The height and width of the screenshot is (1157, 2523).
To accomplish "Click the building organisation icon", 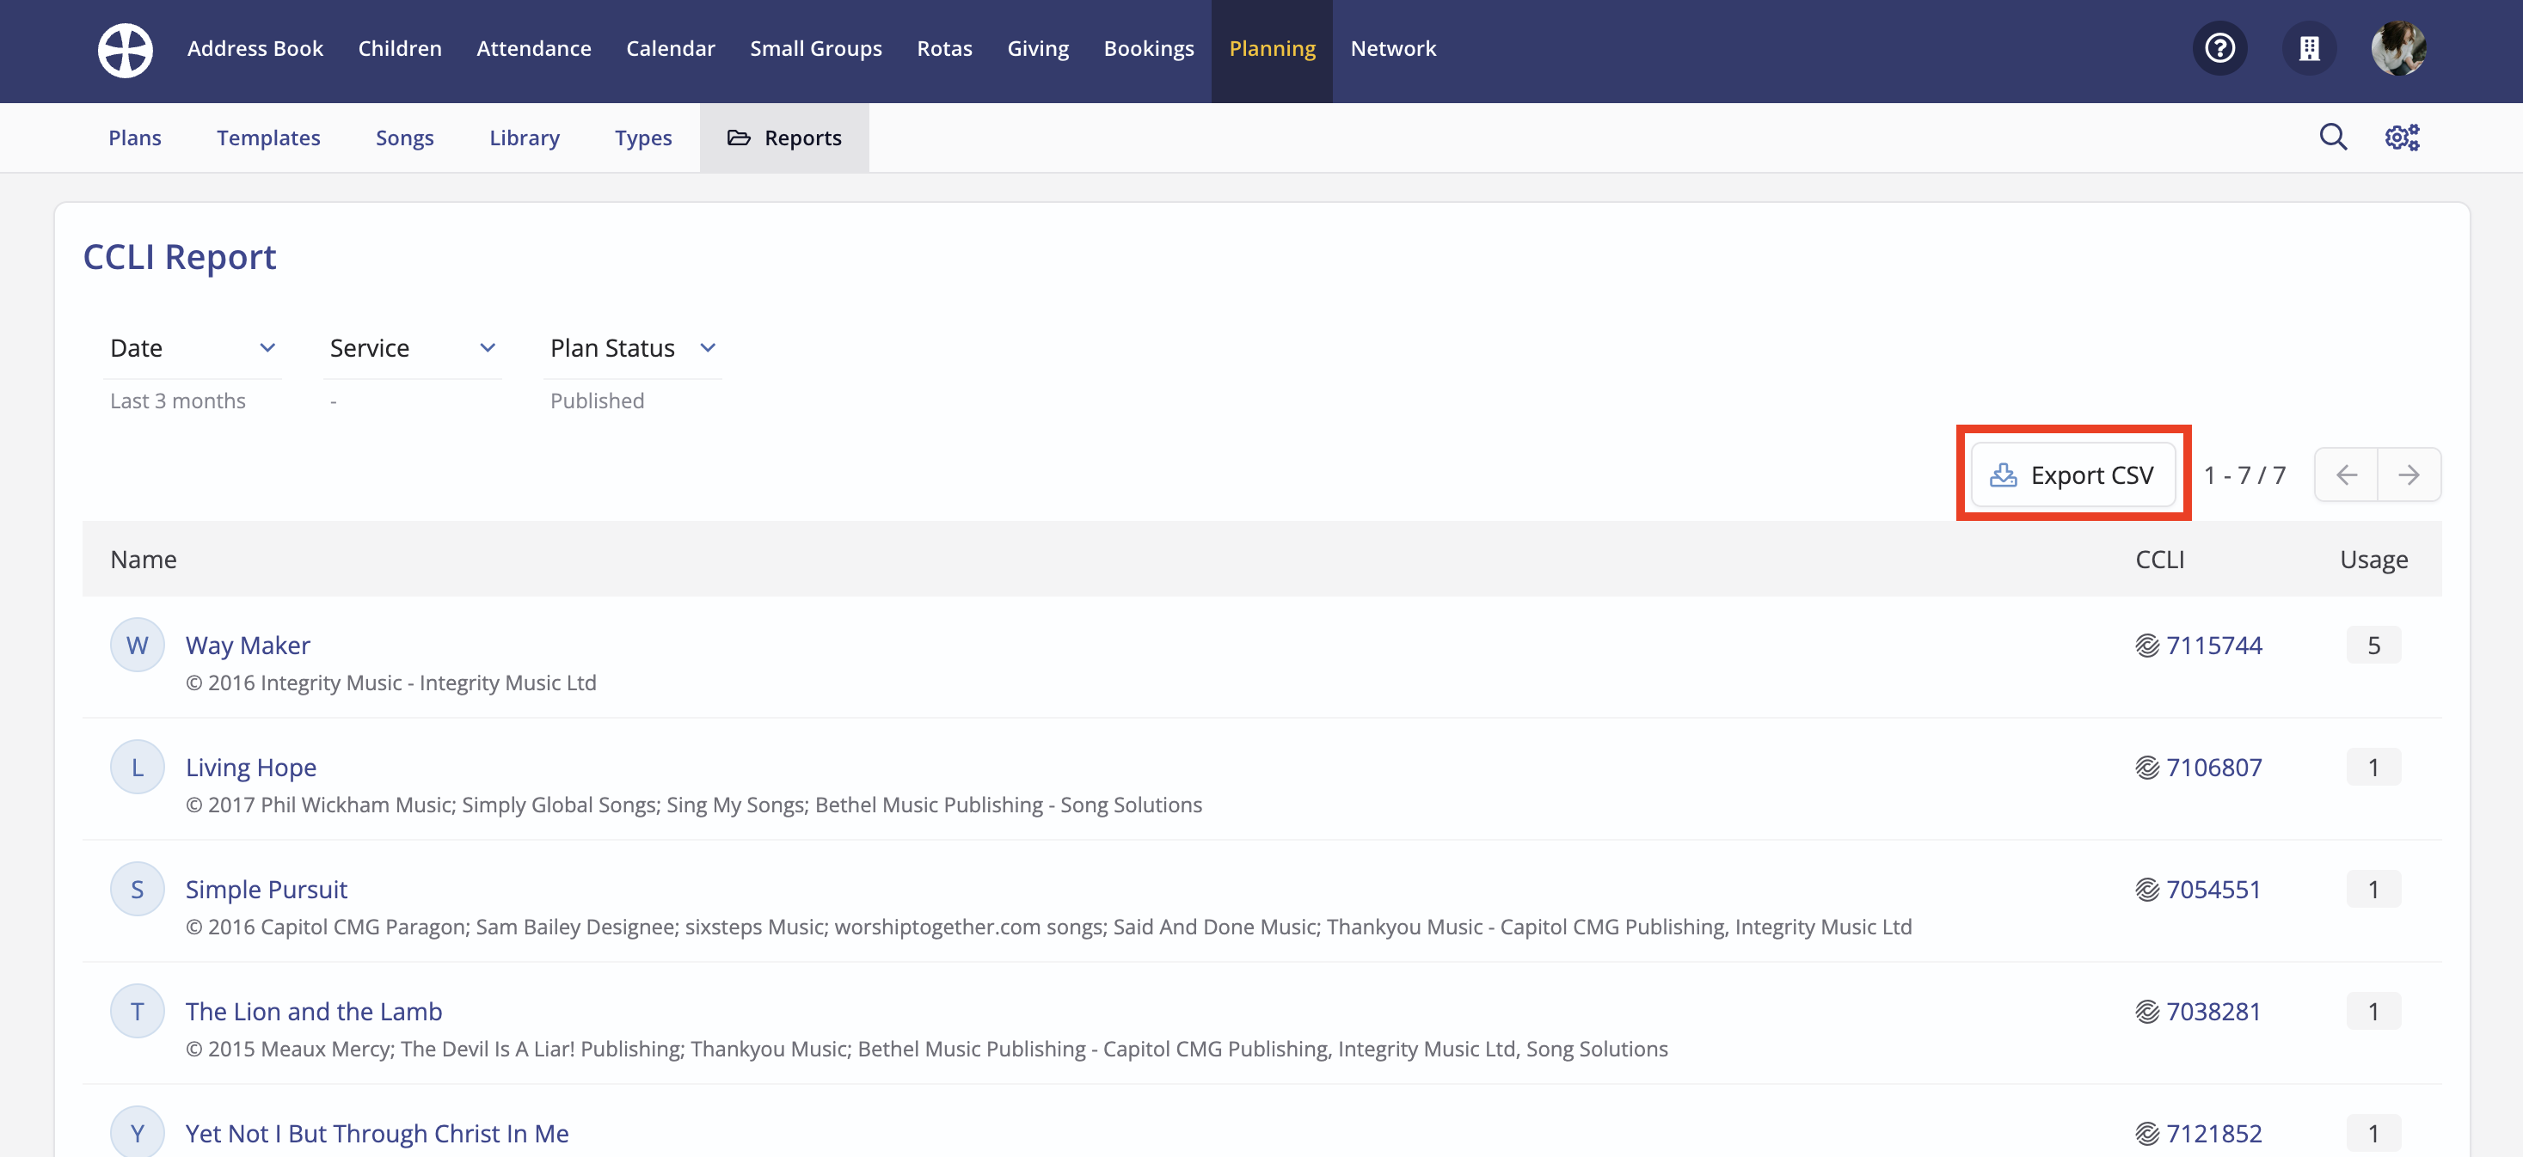I will tap(2310, 48).
